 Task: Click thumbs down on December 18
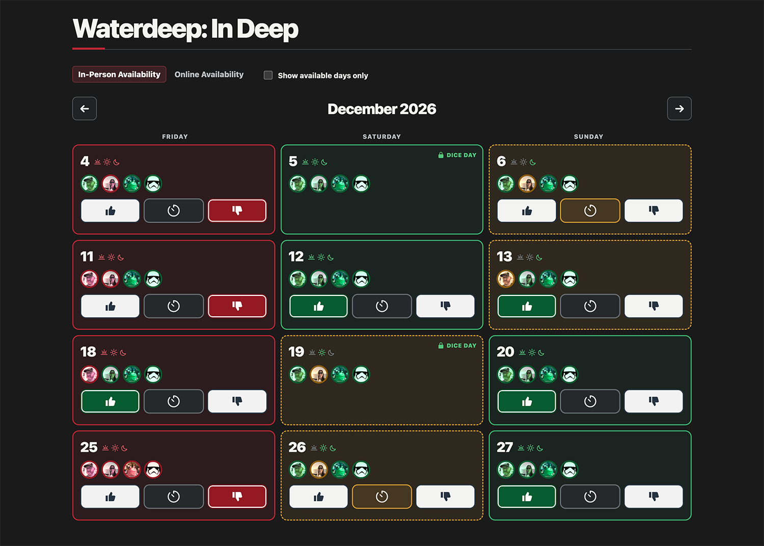point(237,401)
